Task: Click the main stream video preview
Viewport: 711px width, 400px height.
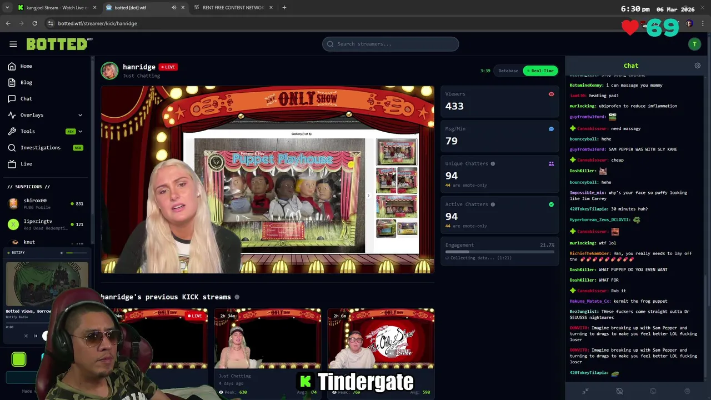Action: pos(267,179)
